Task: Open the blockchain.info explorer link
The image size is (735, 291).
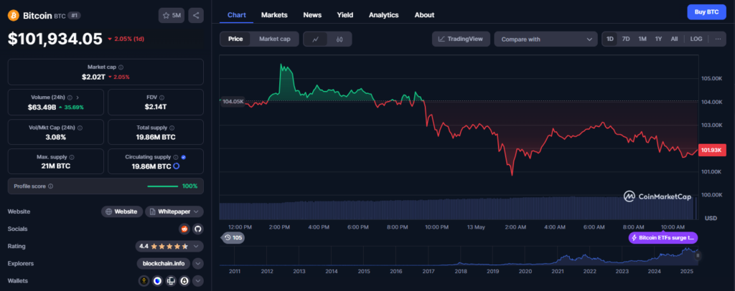Action: pyautogui.click(x=164, y=263)
